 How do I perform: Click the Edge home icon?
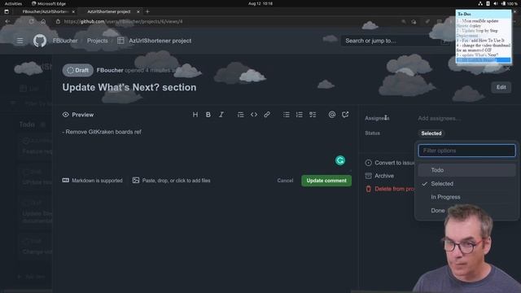point(43,21)
